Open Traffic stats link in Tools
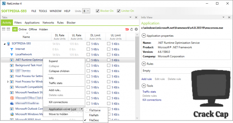This screenshot has height=123, width=233. tap(149, 92)
